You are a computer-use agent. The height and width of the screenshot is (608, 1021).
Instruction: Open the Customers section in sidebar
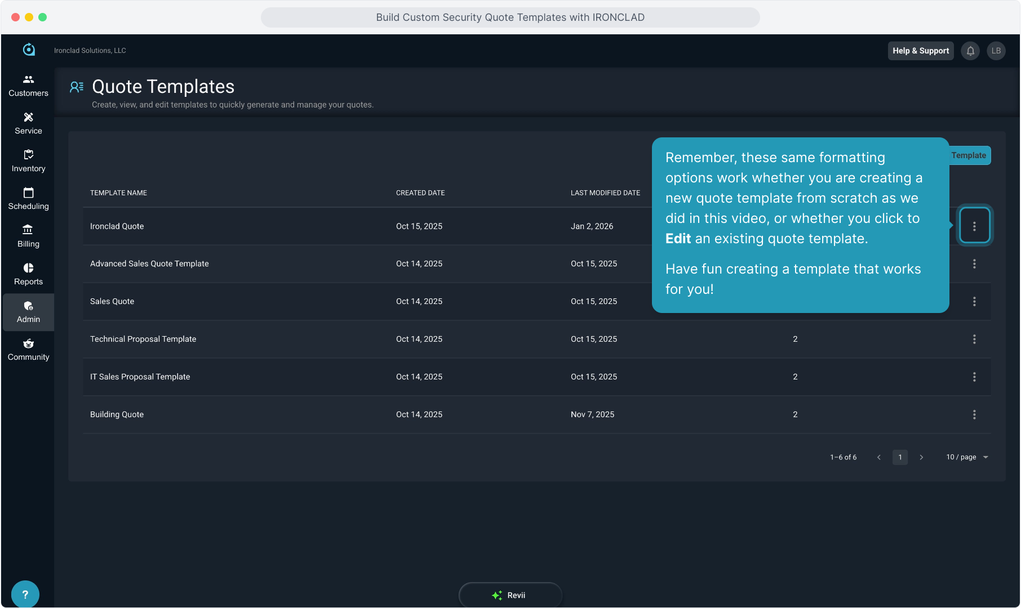click(28, 86)
